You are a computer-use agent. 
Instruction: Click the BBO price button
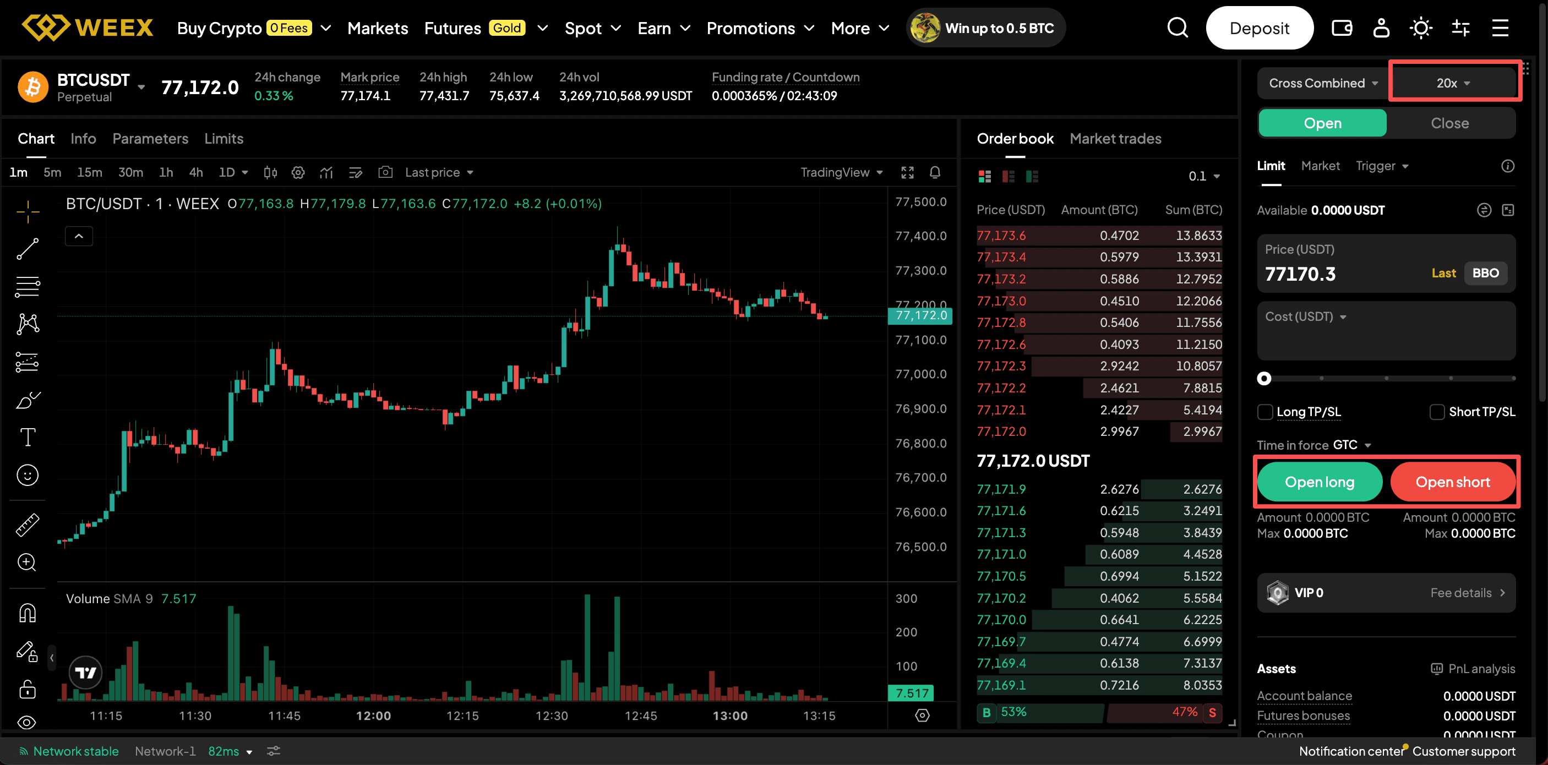click(1485, 273)
